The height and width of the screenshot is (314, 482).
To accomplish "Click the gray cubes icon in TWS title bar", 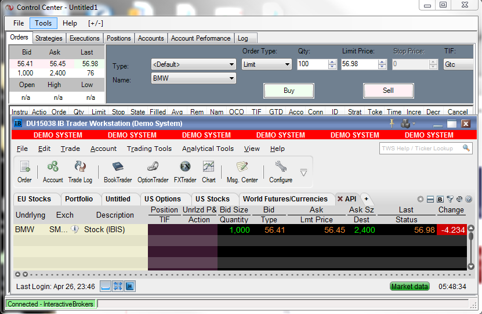I will (405, 124).
